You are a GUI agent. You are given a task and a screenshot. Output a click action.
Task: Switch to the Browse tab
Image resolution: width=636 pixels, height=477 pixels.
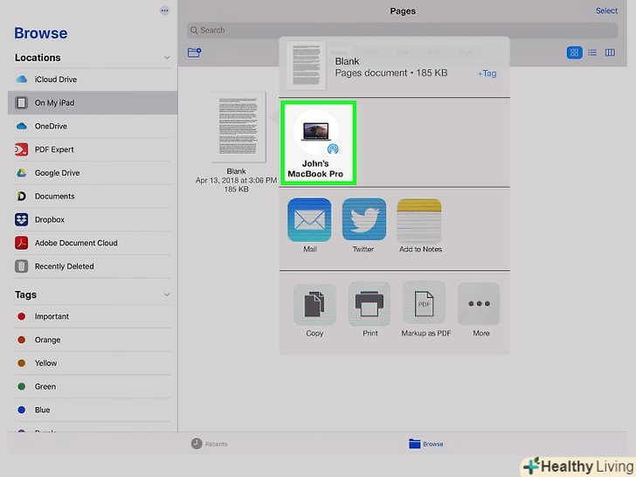426,444
